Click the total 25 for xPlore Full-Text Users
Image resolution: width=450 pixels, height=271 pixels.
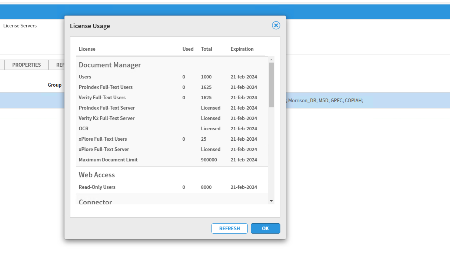click(x=204, y=139)
